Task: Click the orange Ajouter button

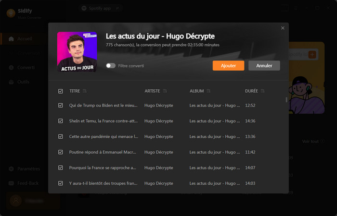Action: point(228,66)
